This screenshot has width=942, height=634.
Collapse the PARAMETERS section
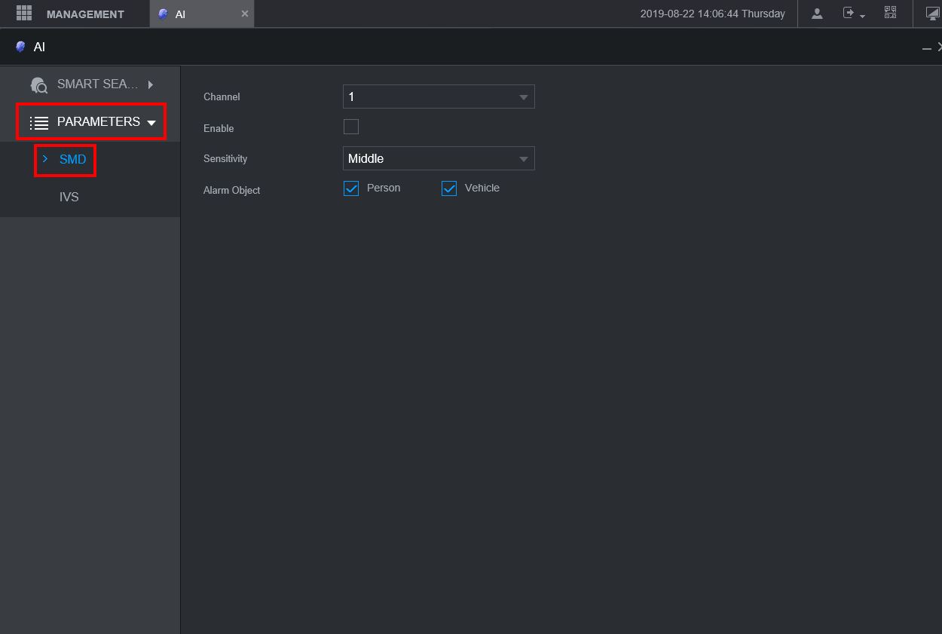[151, 122]
